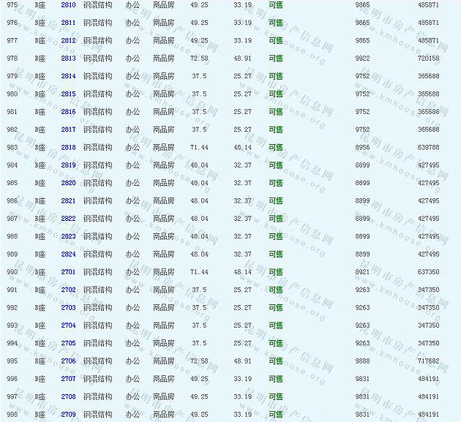Select room 2701 link

[68, 272]
